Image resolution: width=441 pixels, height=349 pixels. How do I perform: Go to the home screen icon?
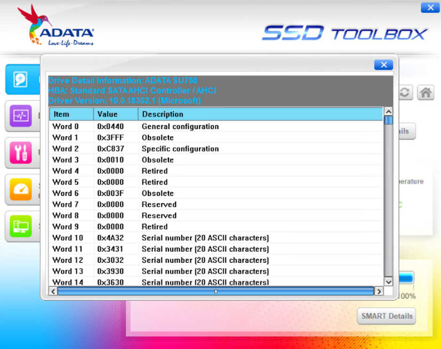[x=425, y=92]
